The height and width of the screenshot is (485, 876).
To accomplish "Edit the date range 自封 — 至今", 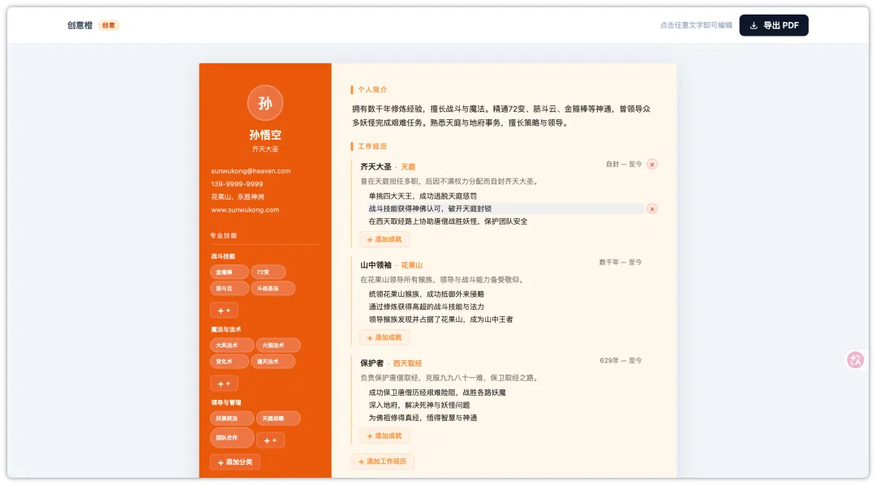I will (x=624, y=165).
